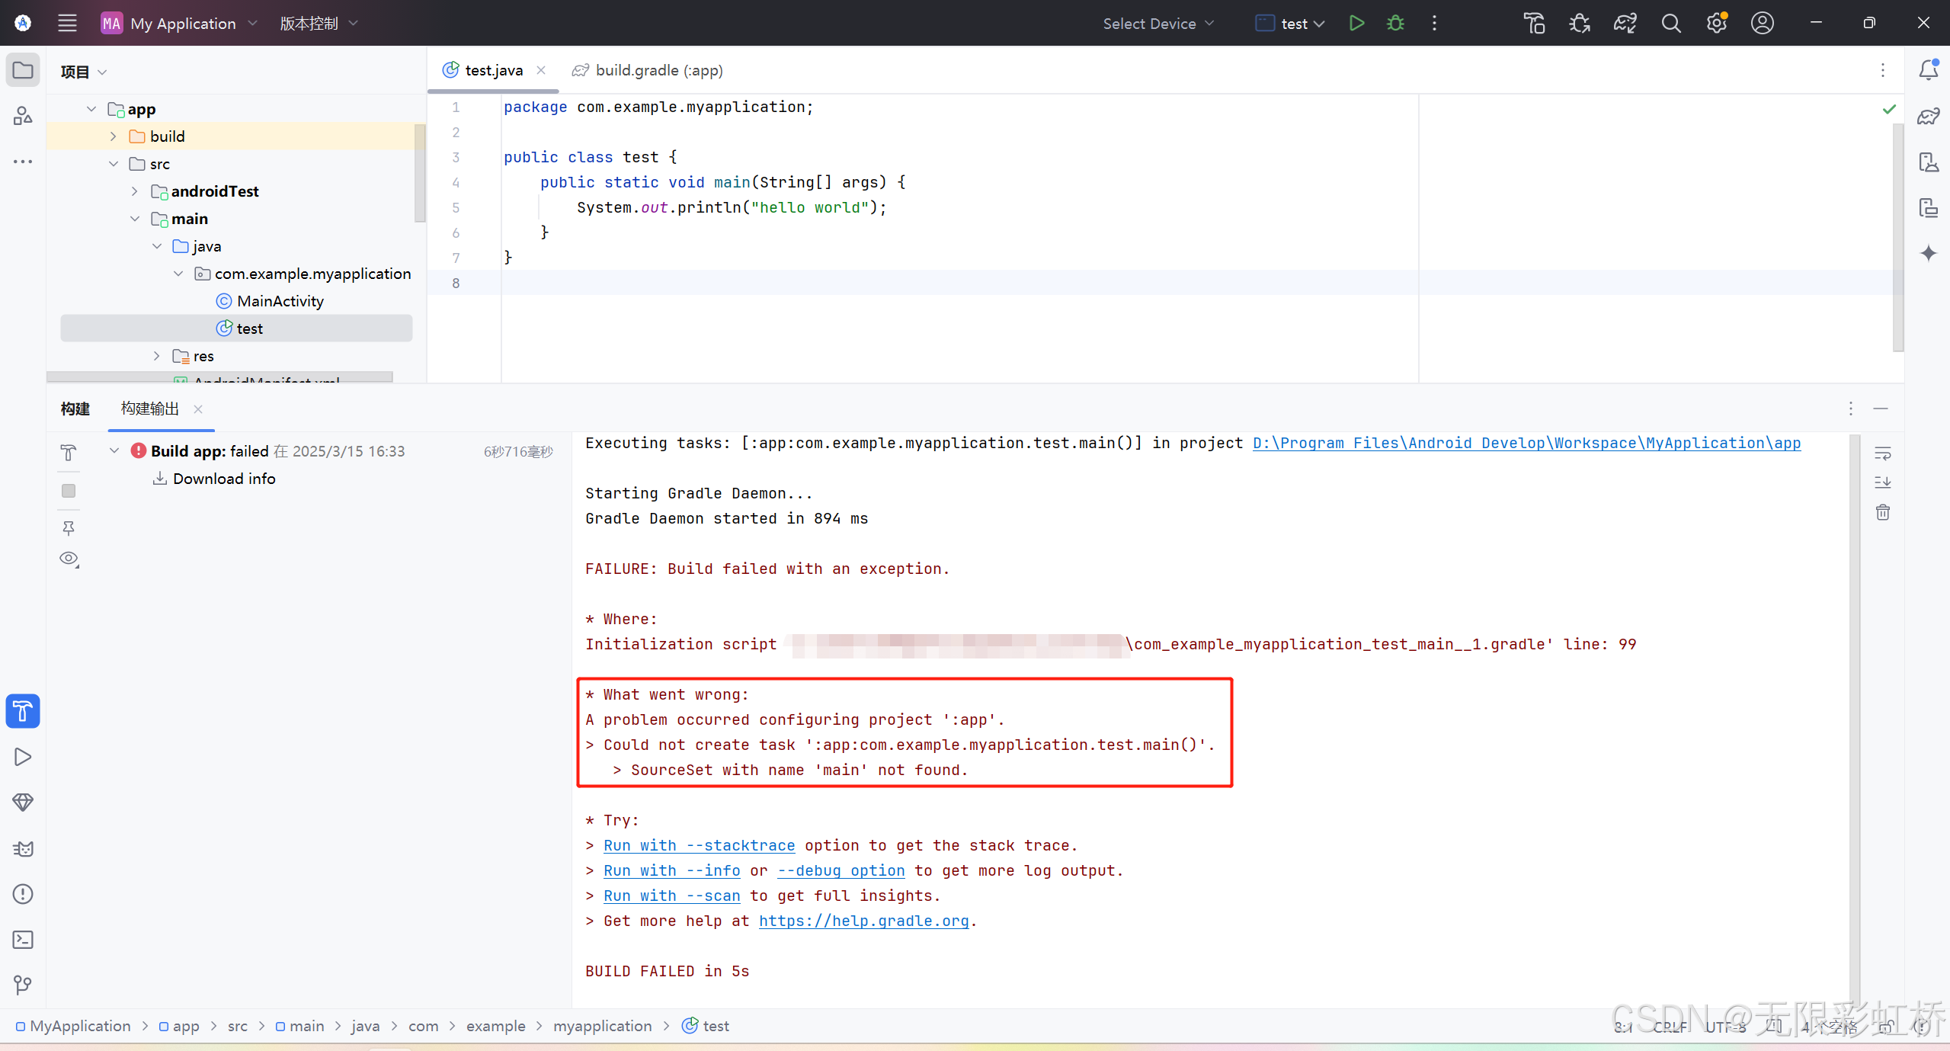Expand the build folder node
1950x1051 pixels.
click(114, 136)
